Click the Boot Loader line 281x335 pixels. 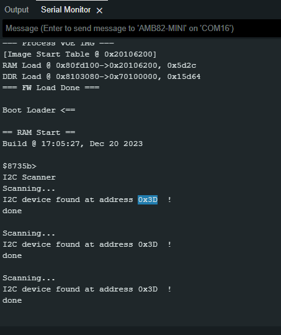pos(39,110)
